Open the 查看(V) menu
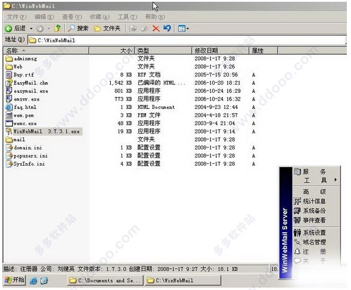The height and width of the screenshot is (290, 351). pos(72,17)
